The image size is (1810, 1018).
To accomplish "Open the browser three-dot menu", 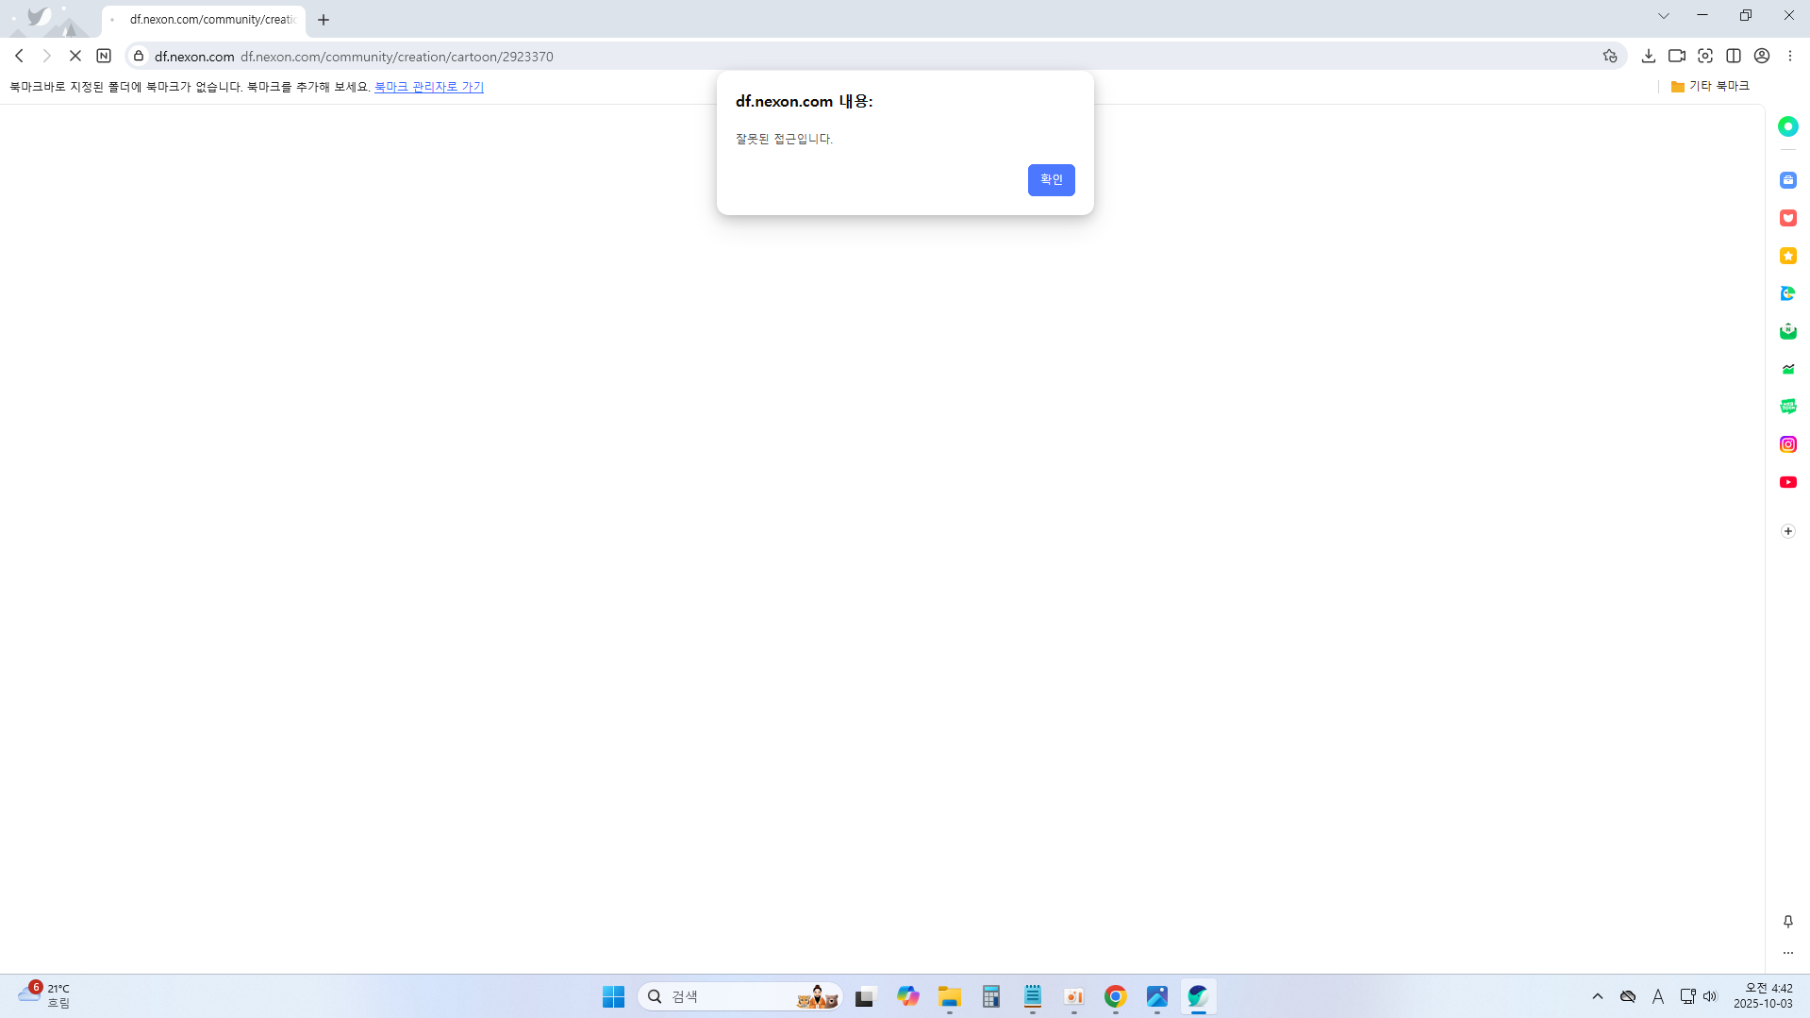I will coord(1789,57).
